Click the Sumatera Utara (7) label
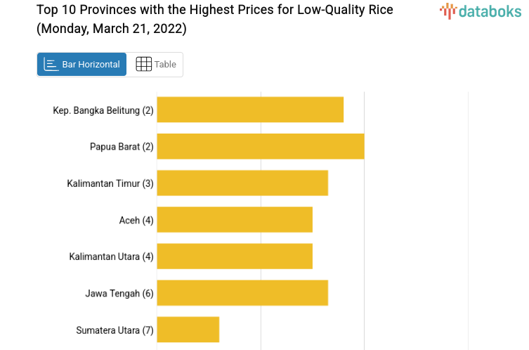Screen dimensions: 529x350 (115, 330)
